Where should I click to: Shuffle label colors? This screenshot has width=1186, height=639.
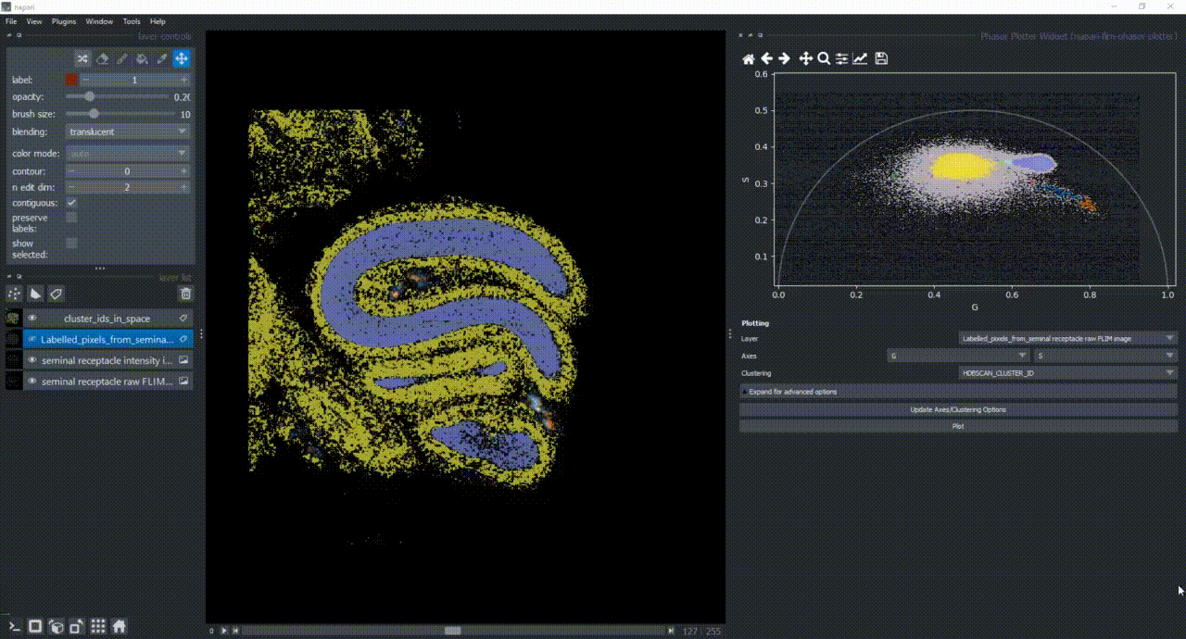(x=82, y=58)
